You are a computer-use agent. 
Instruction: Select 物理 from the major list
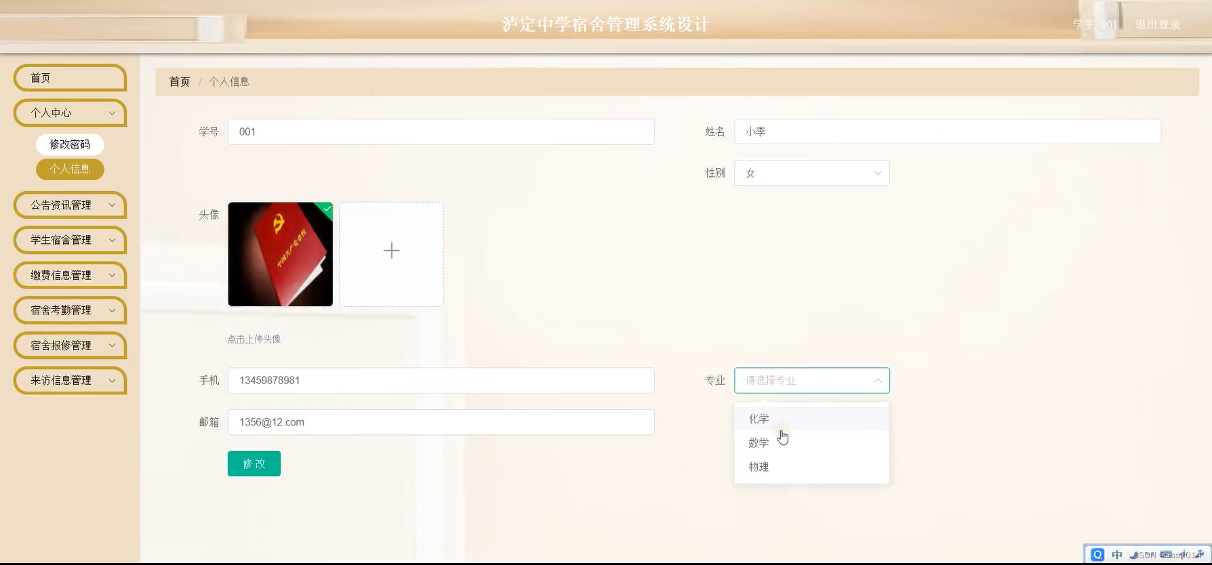tap(811, 467)
